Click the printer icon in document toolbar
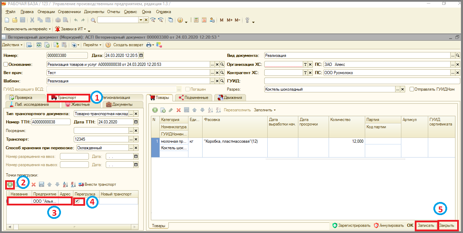 coord(148,45)
